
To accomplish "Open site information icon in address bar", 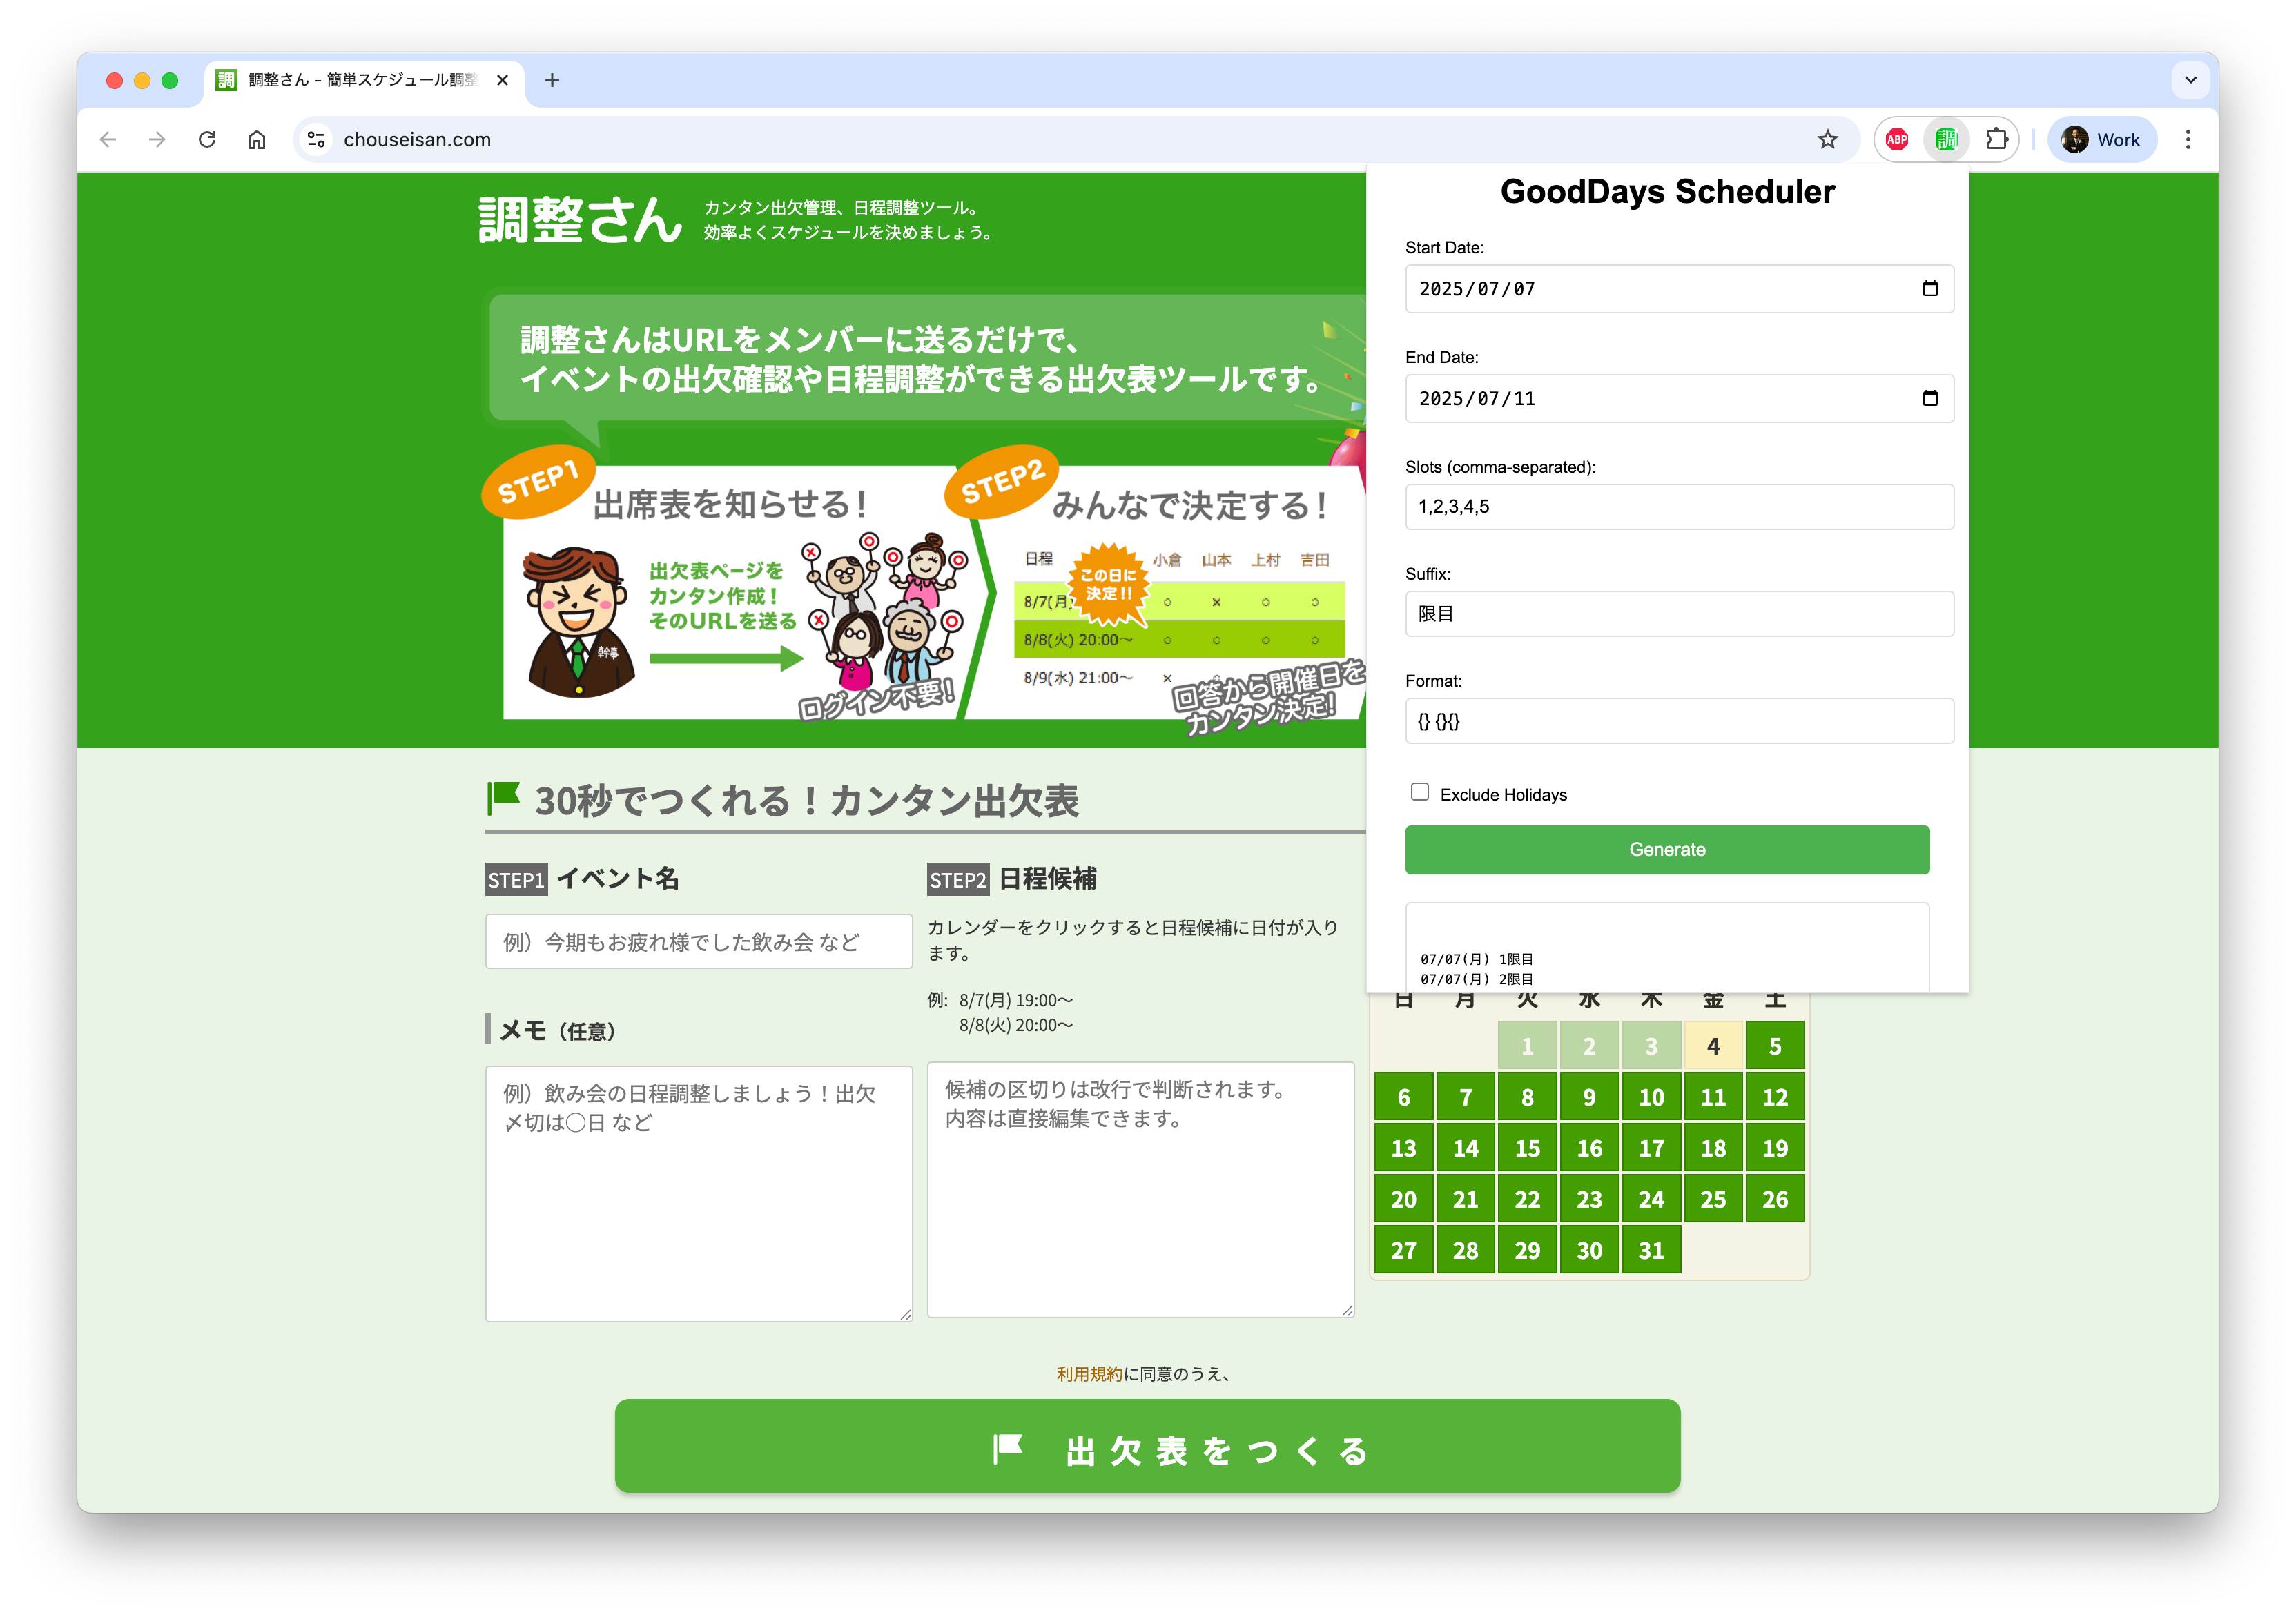I will tap(317, 140).
